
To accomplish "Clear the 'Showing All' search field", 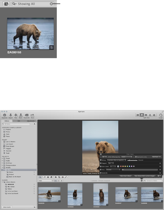I will pos(51,4).
